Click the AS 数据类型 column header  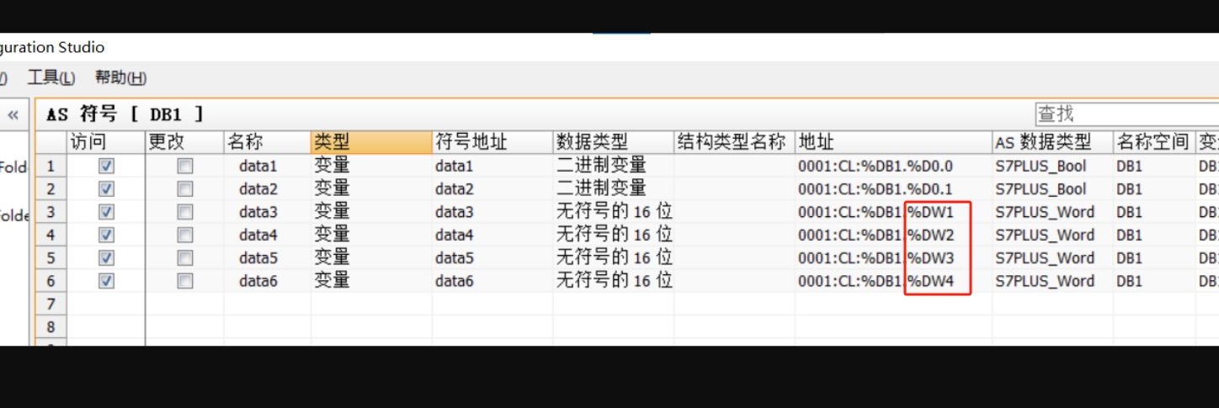point(1051,142)
